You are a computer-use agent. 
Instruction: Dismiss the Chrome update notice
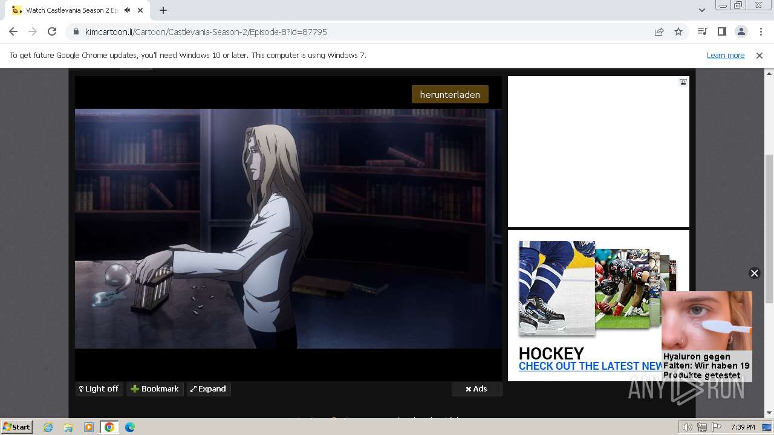(x=759, y=55)
